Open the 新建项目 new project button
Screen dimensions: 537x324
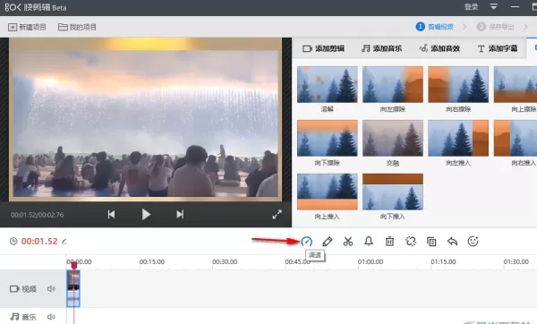click(x=27, y=27)
